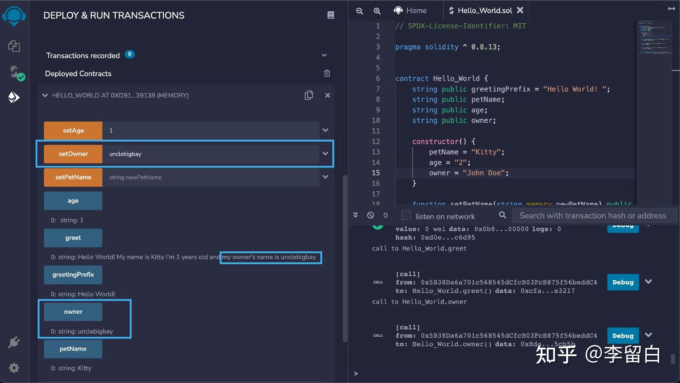Expand the Transactions recorded section
This screenshot has height=383, width=680.
click(x=324, y=55)
